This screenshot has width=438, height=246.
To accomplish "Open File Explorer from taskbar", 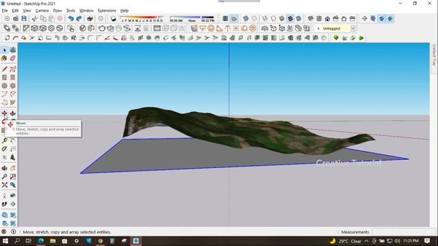I will click(x=53, y=241).
